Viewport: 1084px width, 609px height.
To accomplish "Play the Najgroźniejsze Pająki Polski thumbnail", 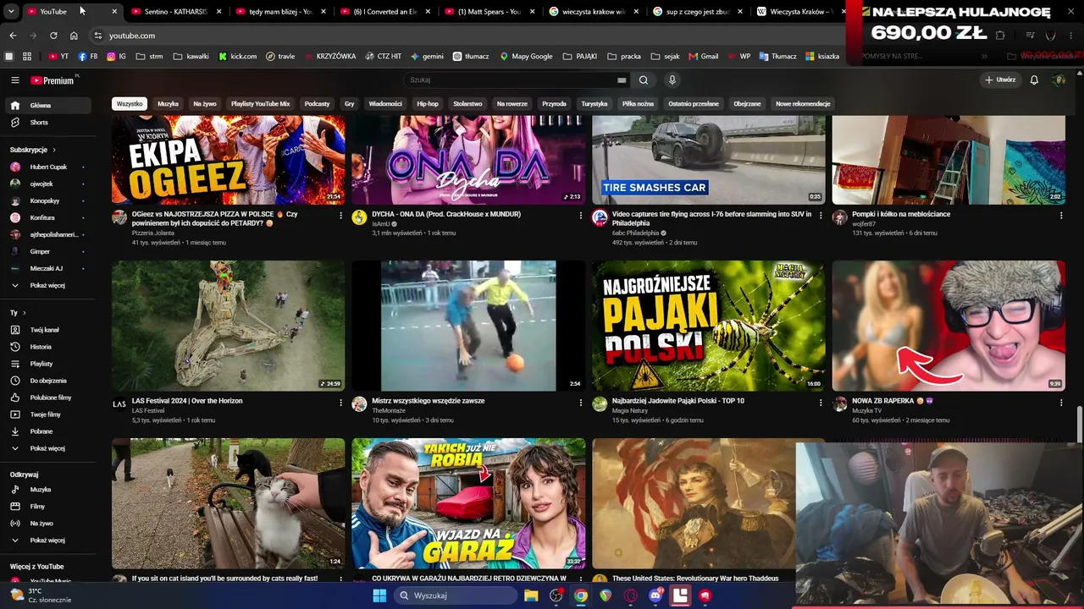I will [x=708, y=326].
